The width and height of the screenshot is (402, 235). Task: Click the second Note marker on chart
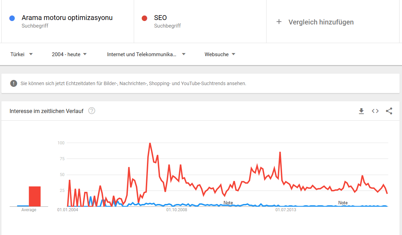pyautogui.click(x=343, y=203)
